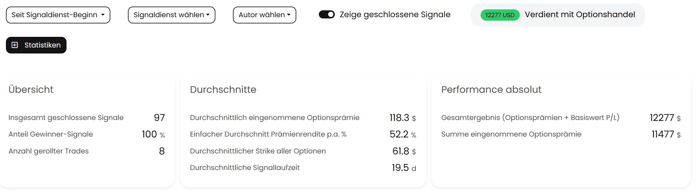Open the Signaldienst wählen dropdown
Image resolution: width=696 pixels, height=195 pixels.
(x=171, y=15)
